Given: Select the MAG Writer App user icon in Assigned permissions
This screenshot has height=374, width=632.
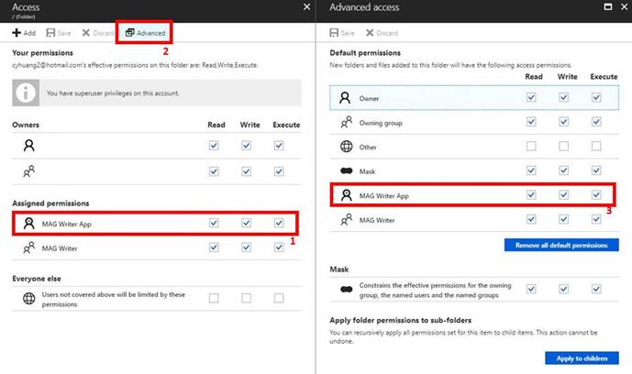Looking at the screenshot, I should click(29, 223).
